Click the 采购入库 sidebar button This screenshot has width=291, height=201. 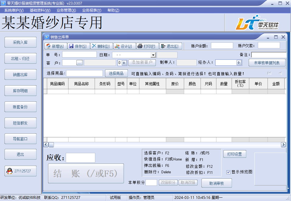click(x=20, y=42)
